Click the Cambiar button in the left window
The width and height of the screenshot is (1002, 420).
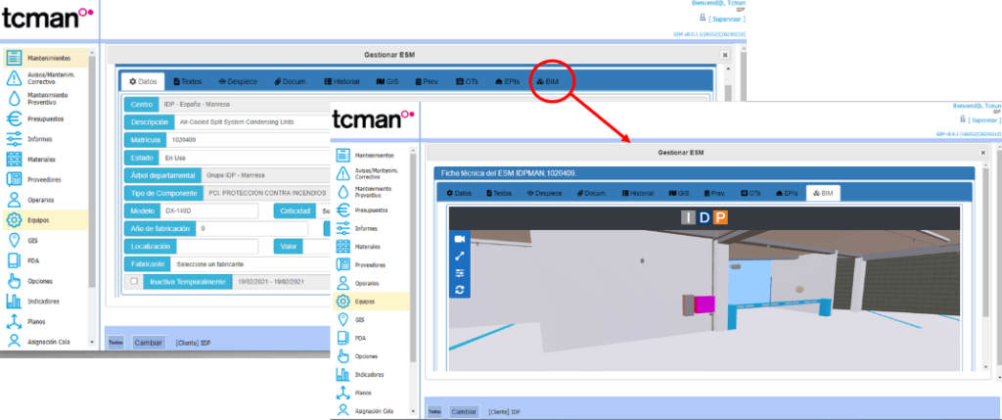click(149, 343)
